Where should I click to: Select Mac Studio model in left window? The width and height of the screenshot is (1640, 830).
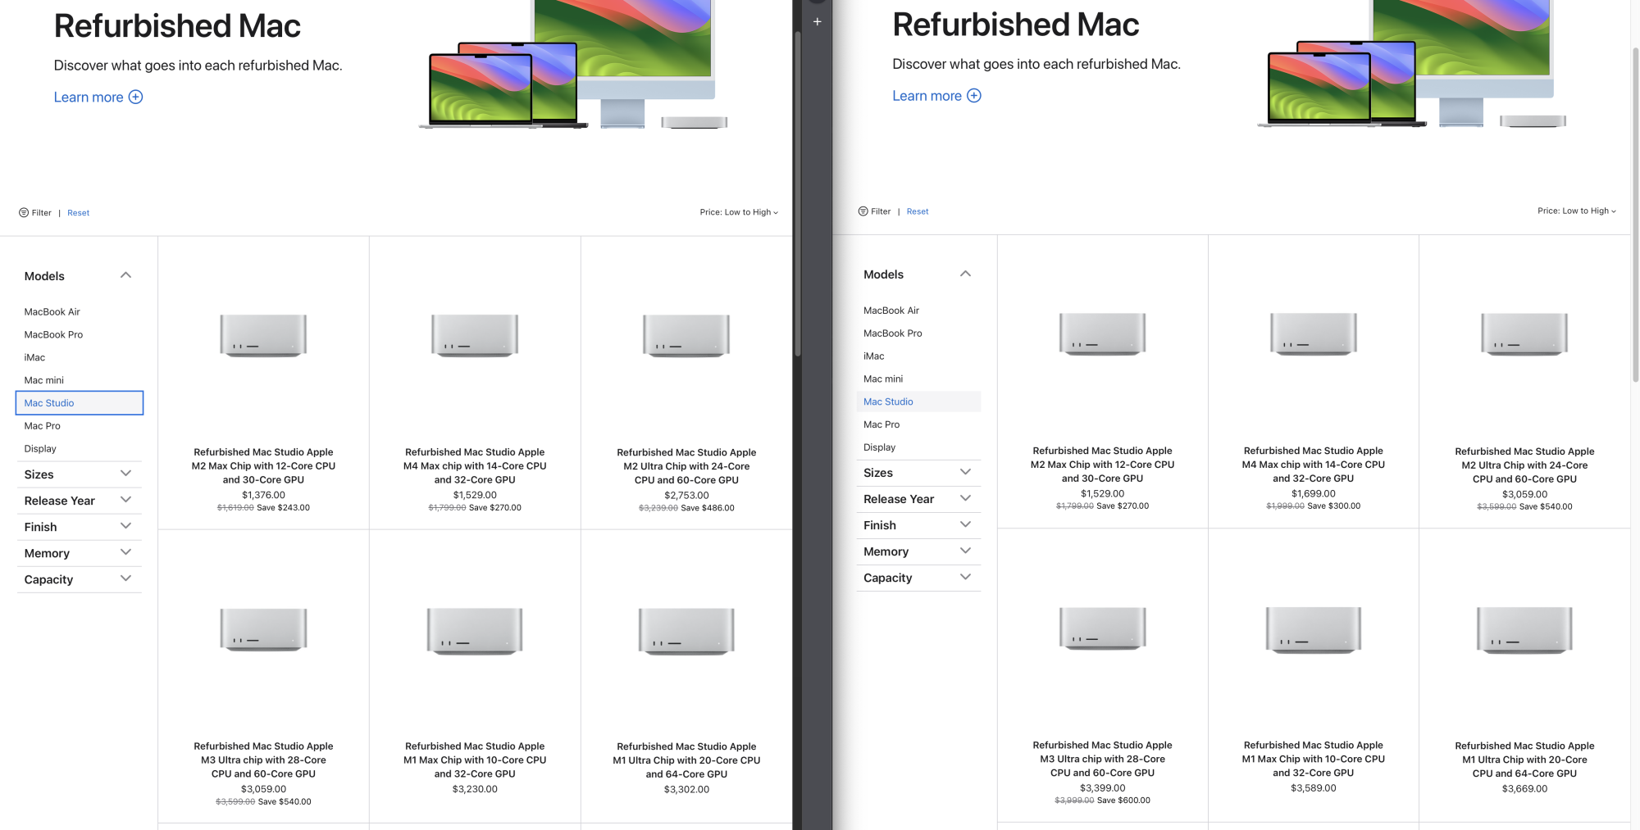tap(80, 403)
